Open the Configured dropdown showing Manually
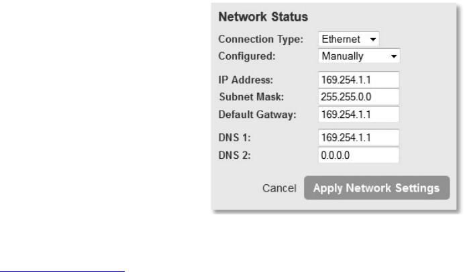Image resolution: width=465 pixels, height=272 pixels. [358, 56]
